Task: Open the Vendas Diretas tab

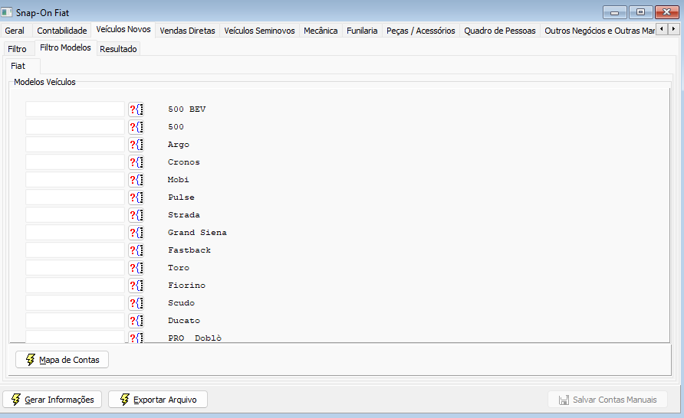Action: pos(188,31)
